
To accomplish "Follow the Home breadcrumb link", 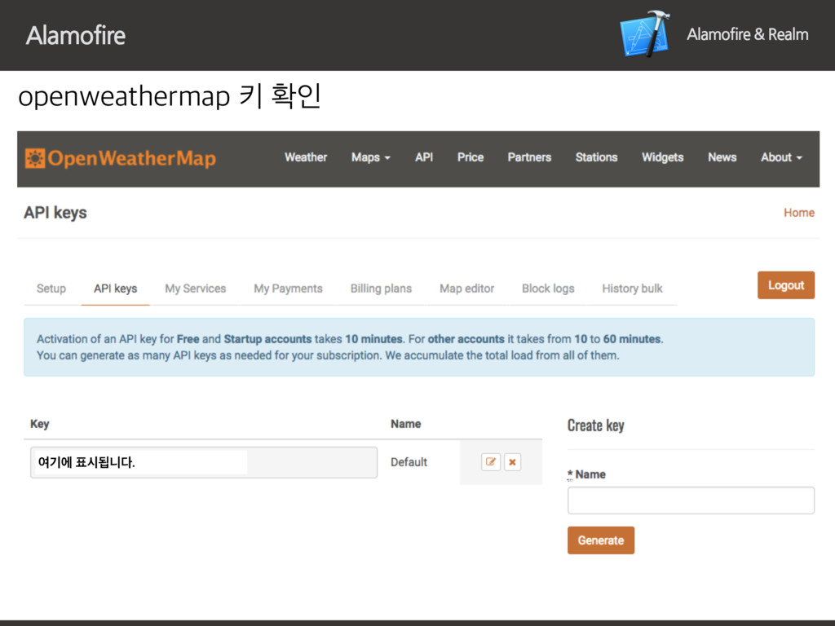I will tap(799, 213).
